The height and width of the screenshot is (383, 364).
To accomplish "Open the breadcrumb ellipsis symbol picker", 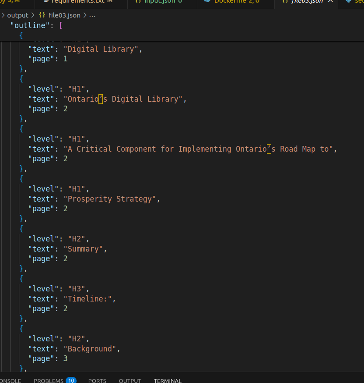I will (92, 15).
